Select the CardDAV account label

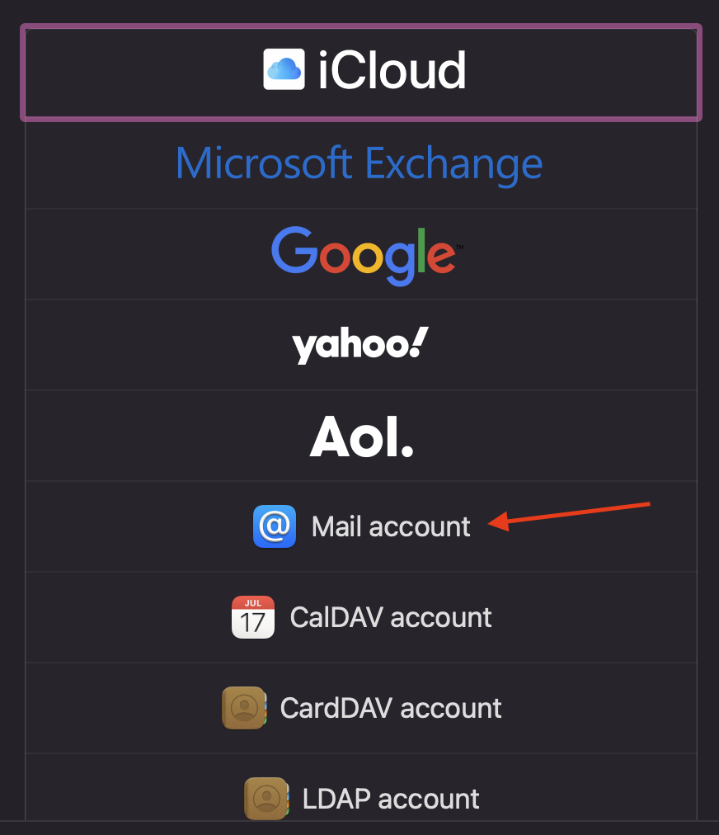tap(391, 708)
